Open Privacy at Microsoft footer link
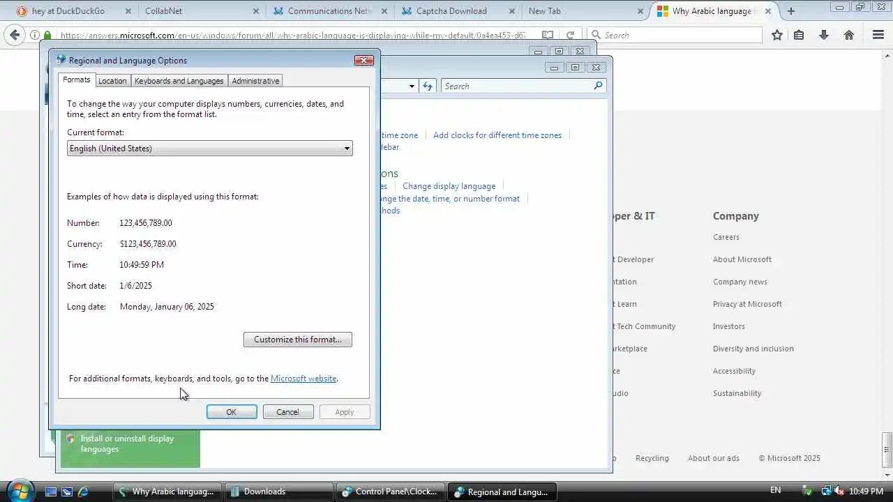The image size is (893, 502). tap(747, 304)
